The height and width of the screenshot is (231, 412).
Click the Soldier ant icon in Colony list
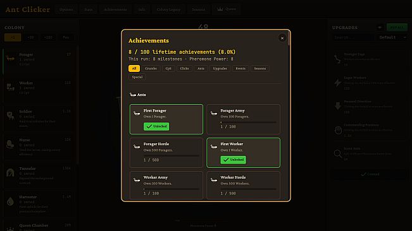10,115
